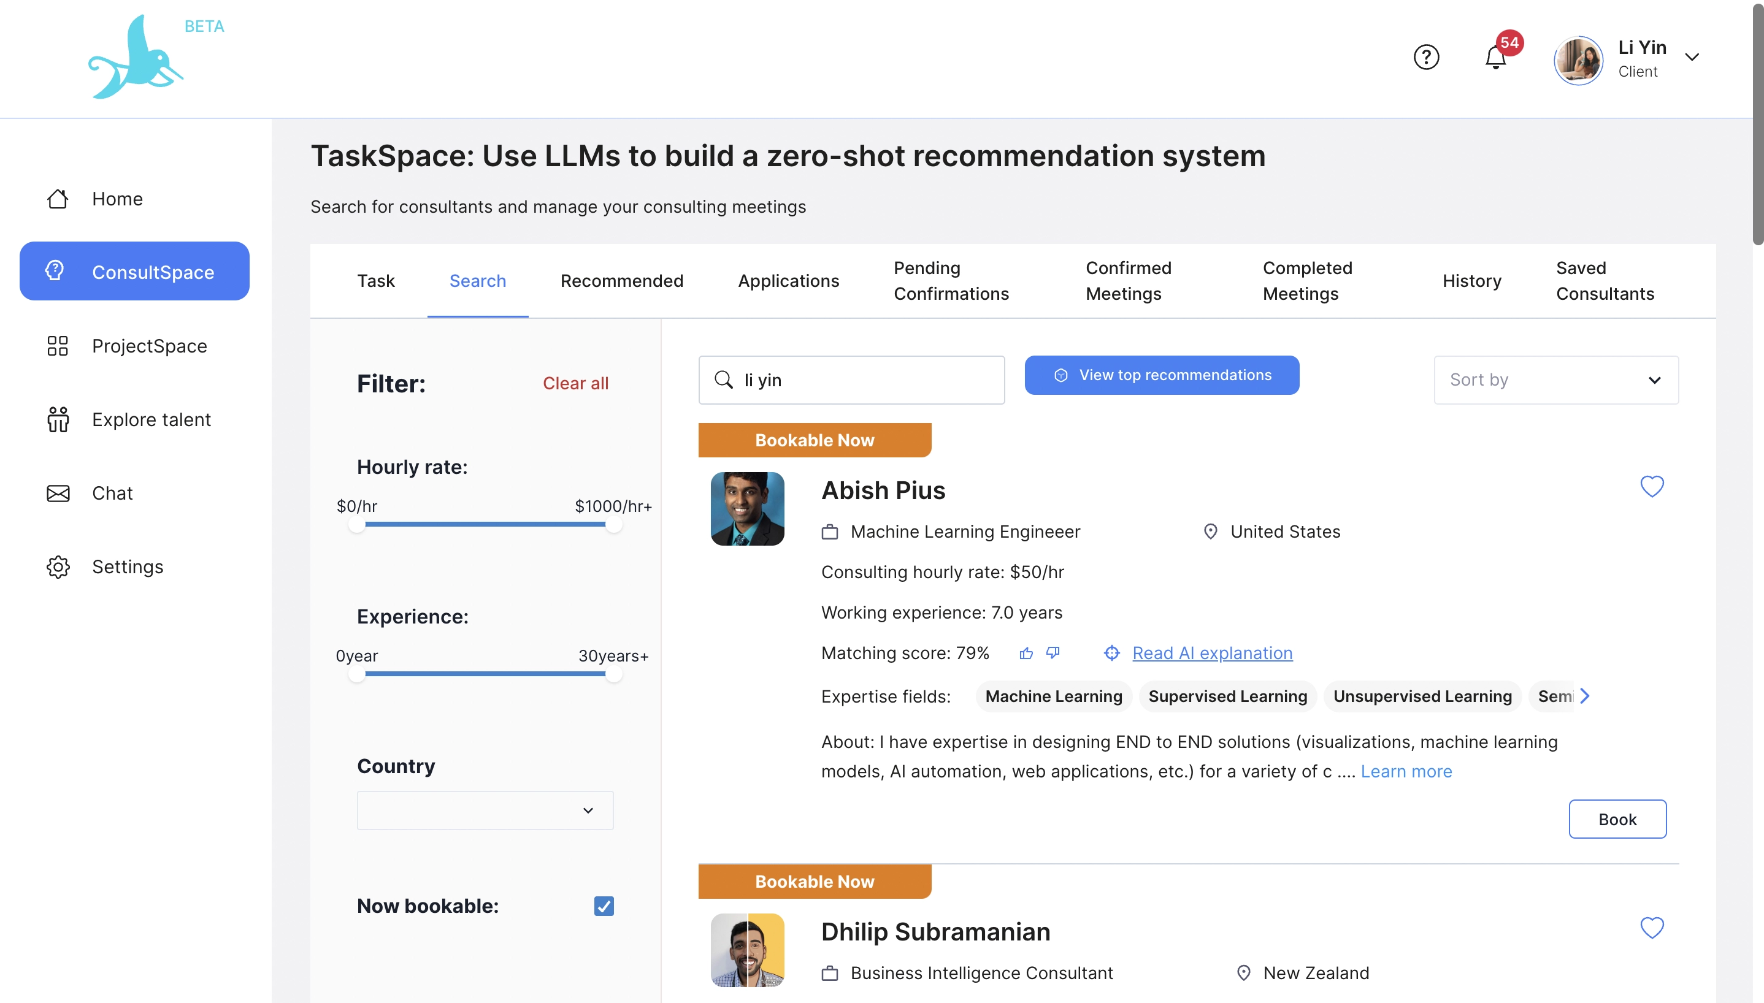The image size is (1764, 1003).
Task: Click thumbs down on matching score
Action: point(1053,652)
